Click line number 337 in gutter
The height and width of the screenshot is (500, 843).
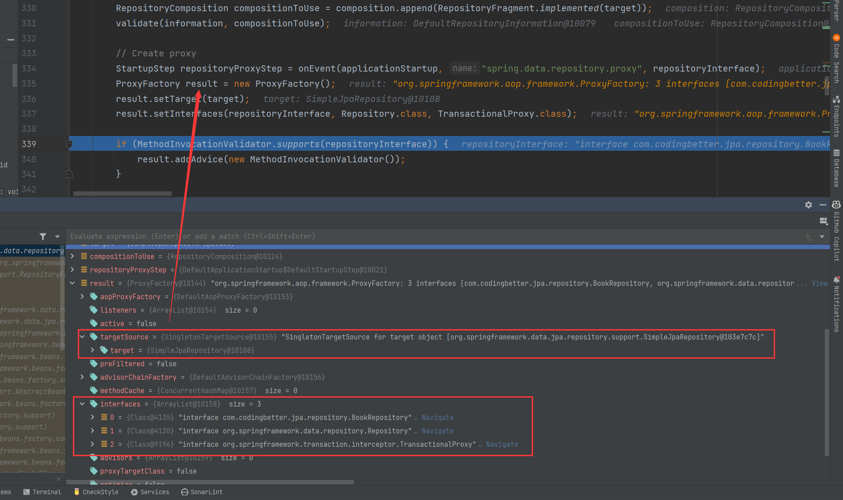[29, 114]
